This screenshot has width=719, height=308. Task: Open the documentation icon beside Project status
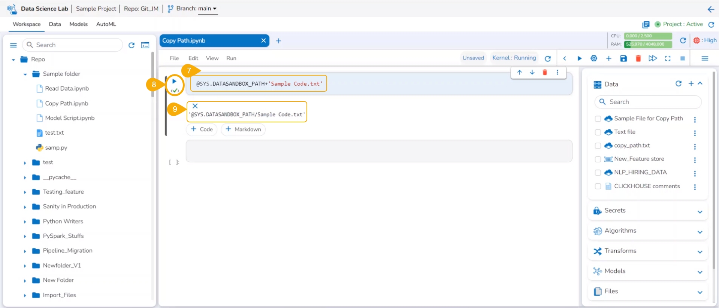646,24
